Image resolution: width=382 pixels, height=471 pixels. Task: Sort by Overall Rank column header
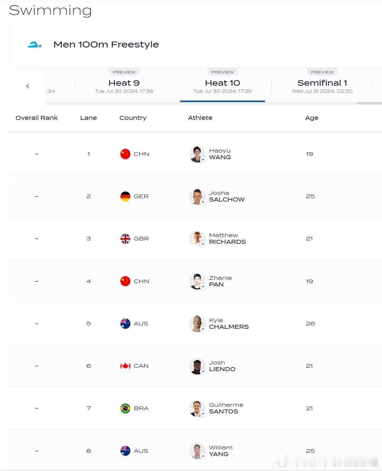37,118
